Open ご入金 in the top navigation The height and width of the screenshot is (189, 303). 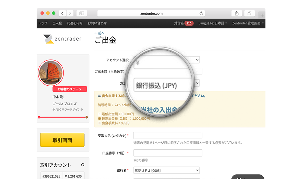57,23
